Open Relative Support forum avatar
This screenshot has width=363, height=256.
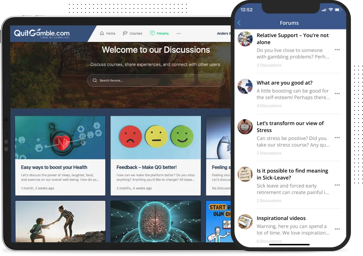pyautogui.click(x=245, y=39)
